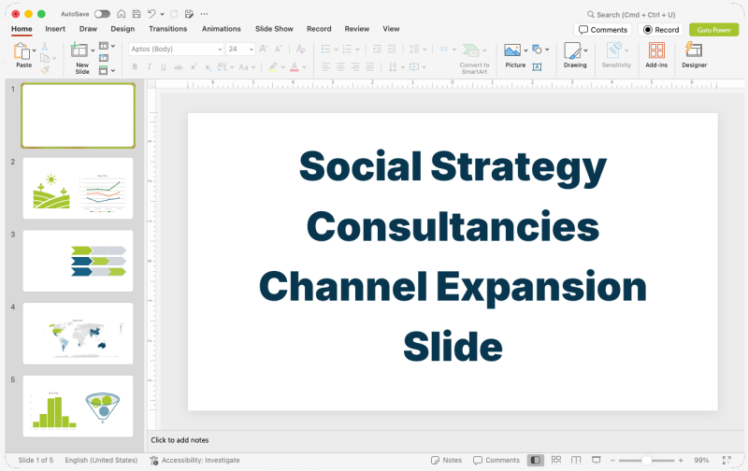Toggle Bold formatting
This screenshot has height=471, width=748.
click(135, 66)
